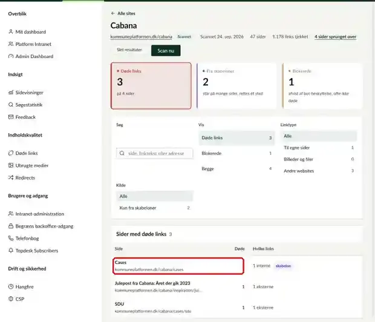Navigate to Platform Intranet
375x322 pixels.
pos(33,44)
